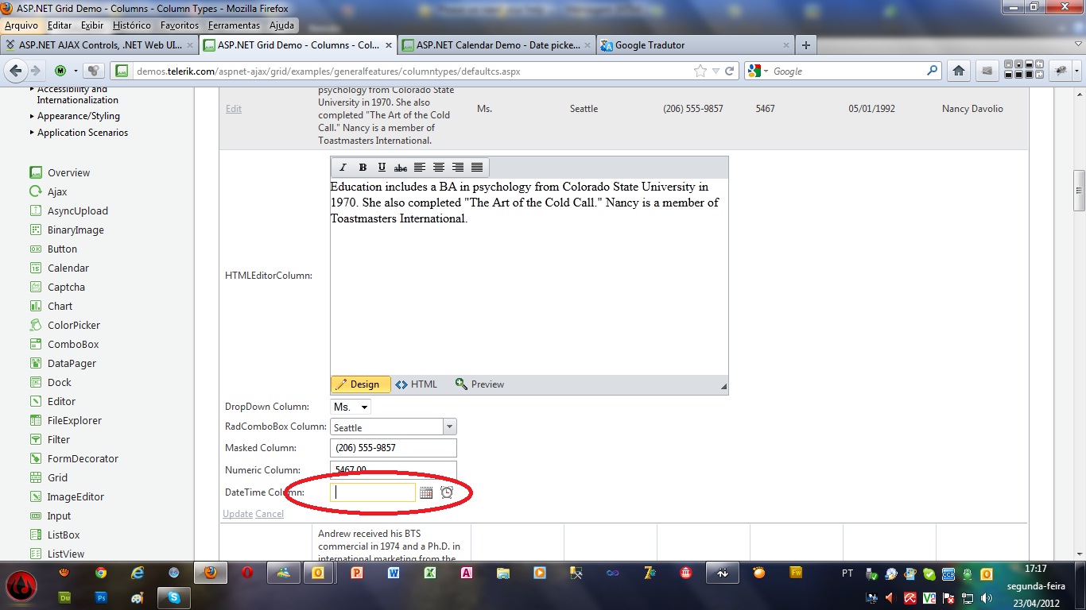
Task: Launch Opera from the taskbar
Action: (247, 572)
